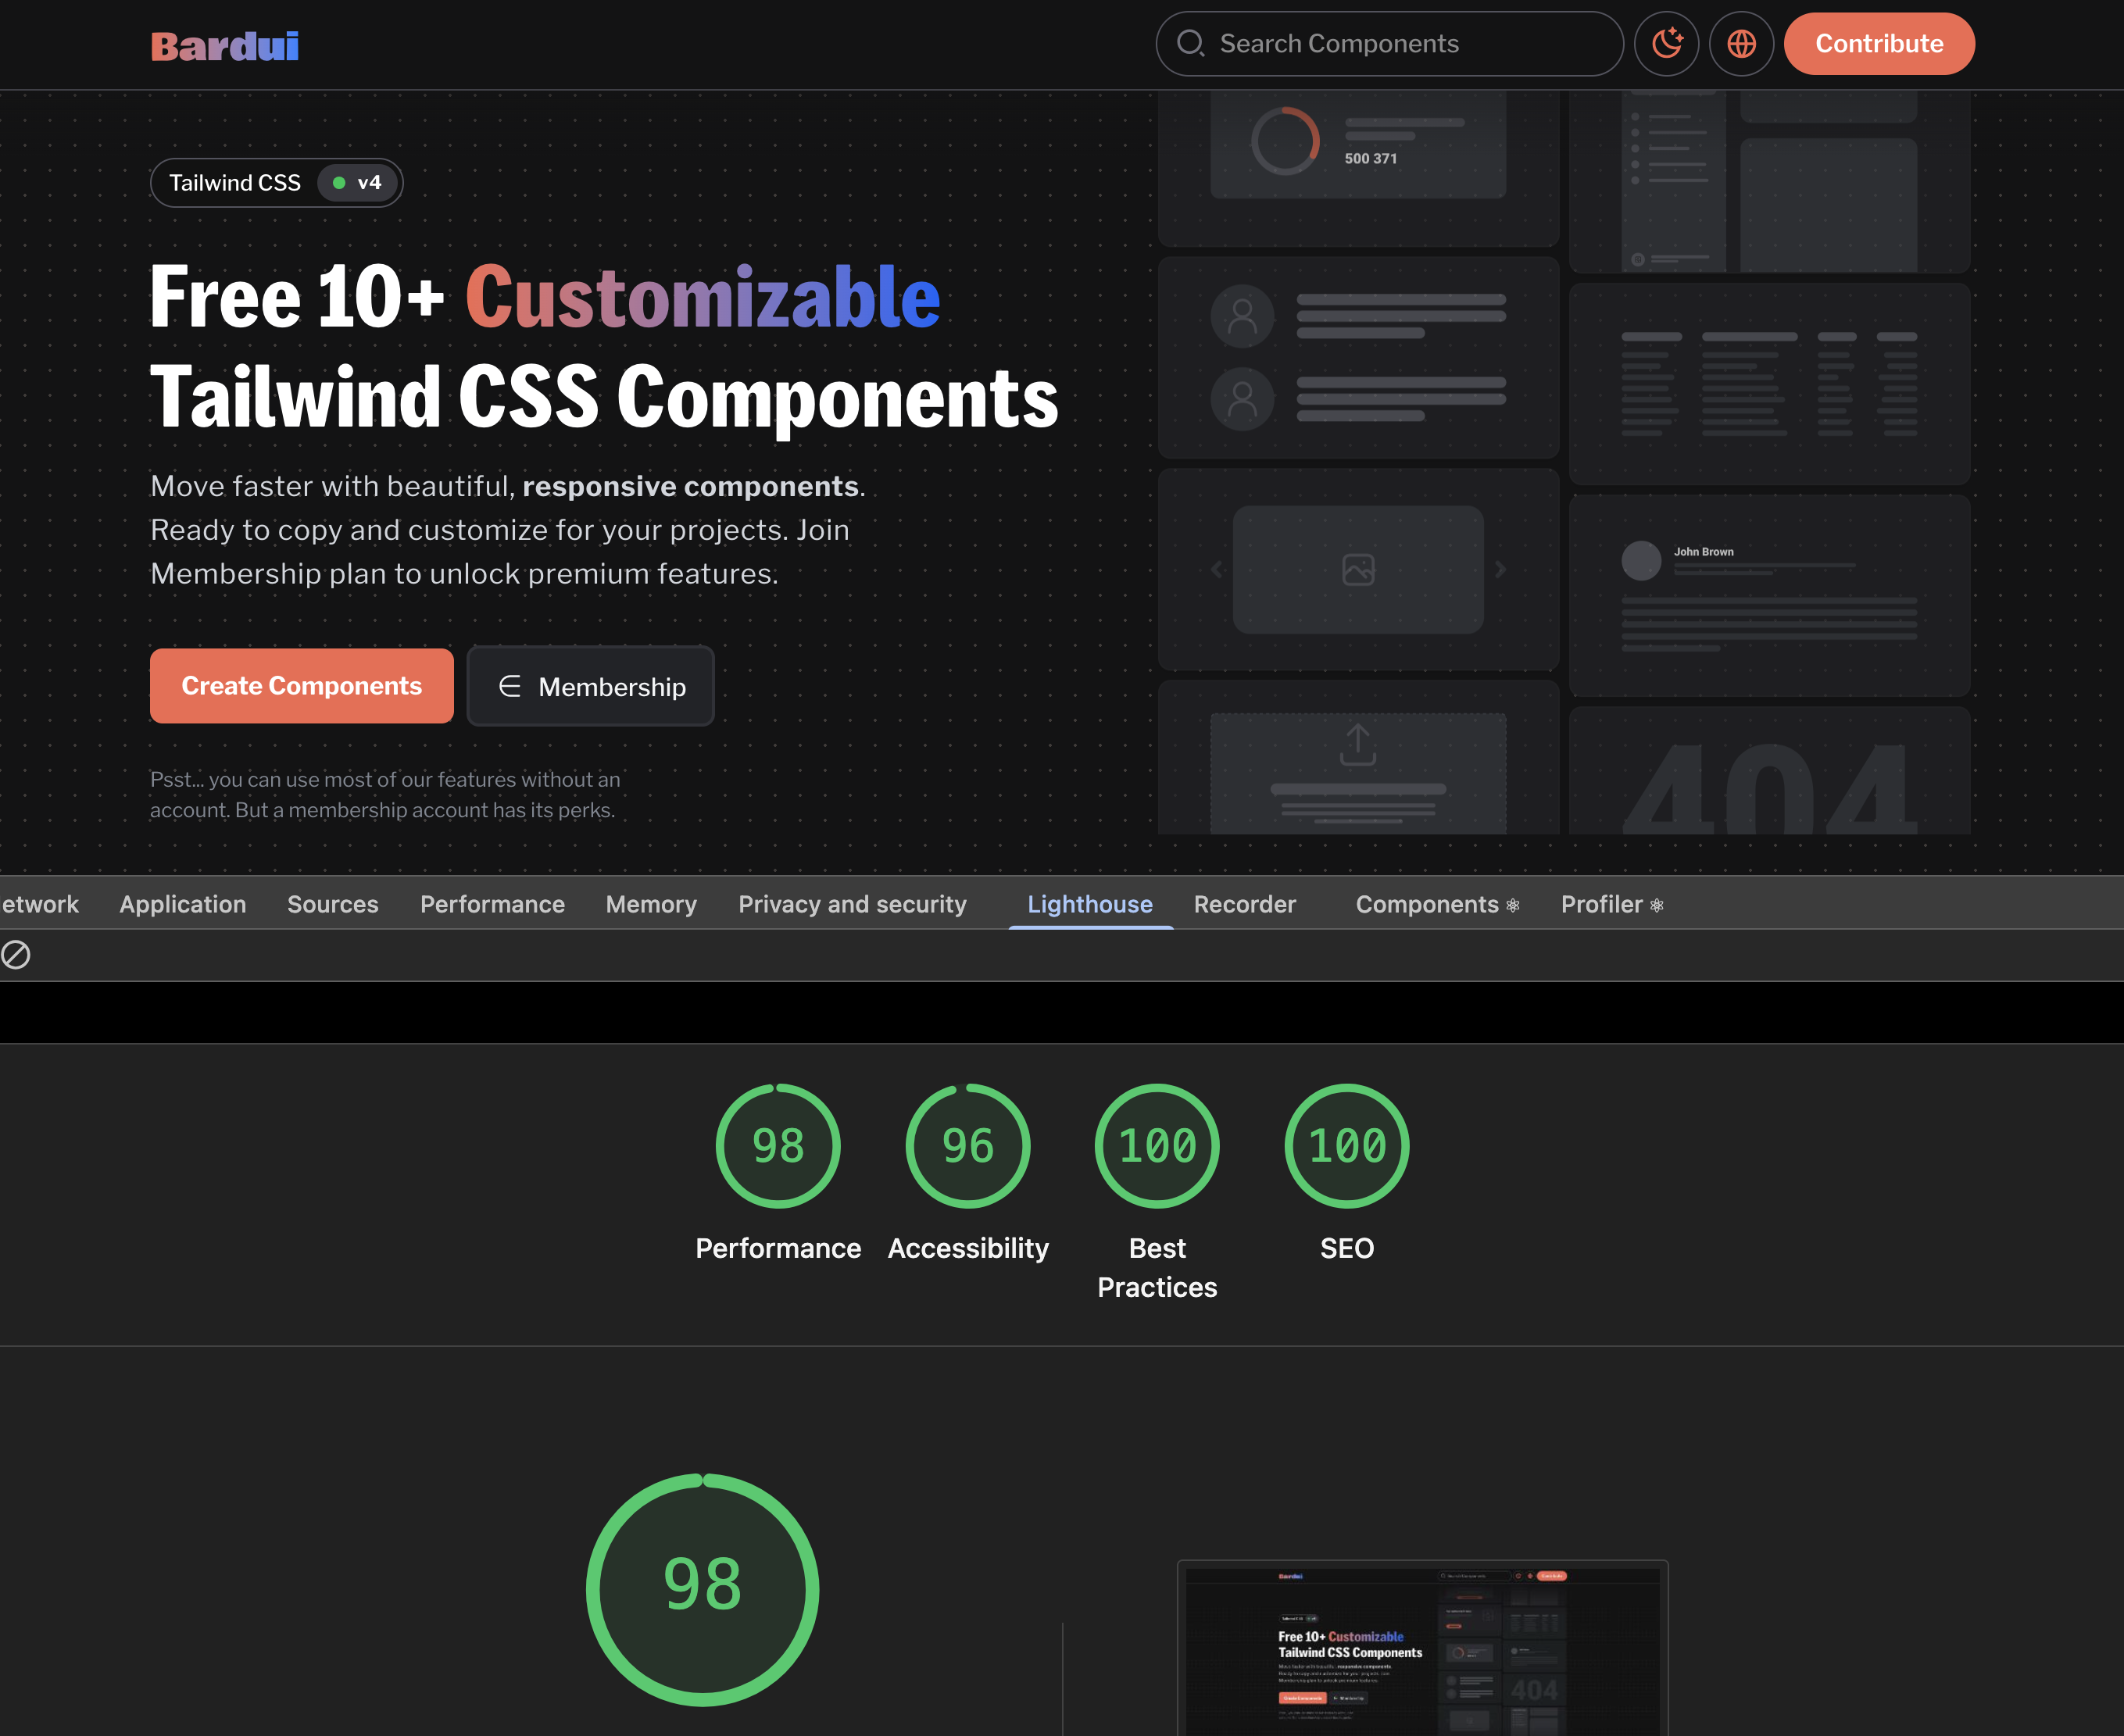Click the Accessibility 96 score gauge
The width and height of the screenshot is (2124, 1736).
click(x=966, y=1147)
